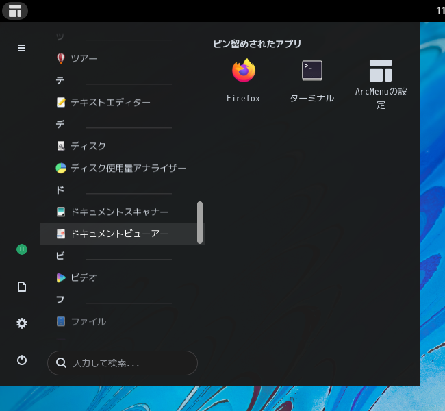Click the ディスク使用量アナライザー pie chart icon
Image resolution: width=445 pixels, height=411 pixels.
[61, 168]
